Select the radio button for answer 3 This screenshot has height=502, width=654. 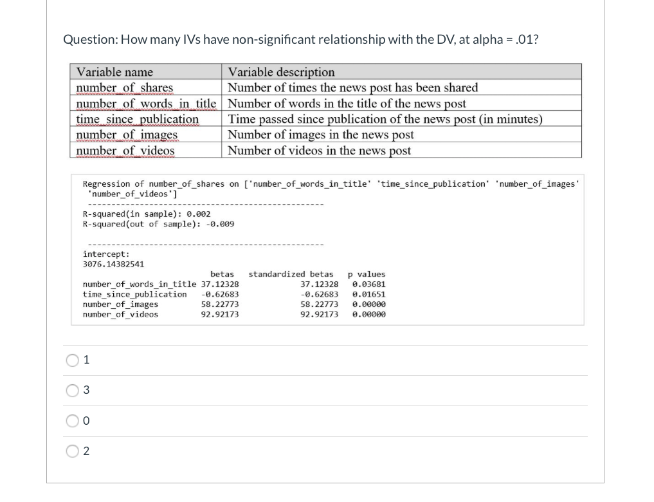coord(73,390)
